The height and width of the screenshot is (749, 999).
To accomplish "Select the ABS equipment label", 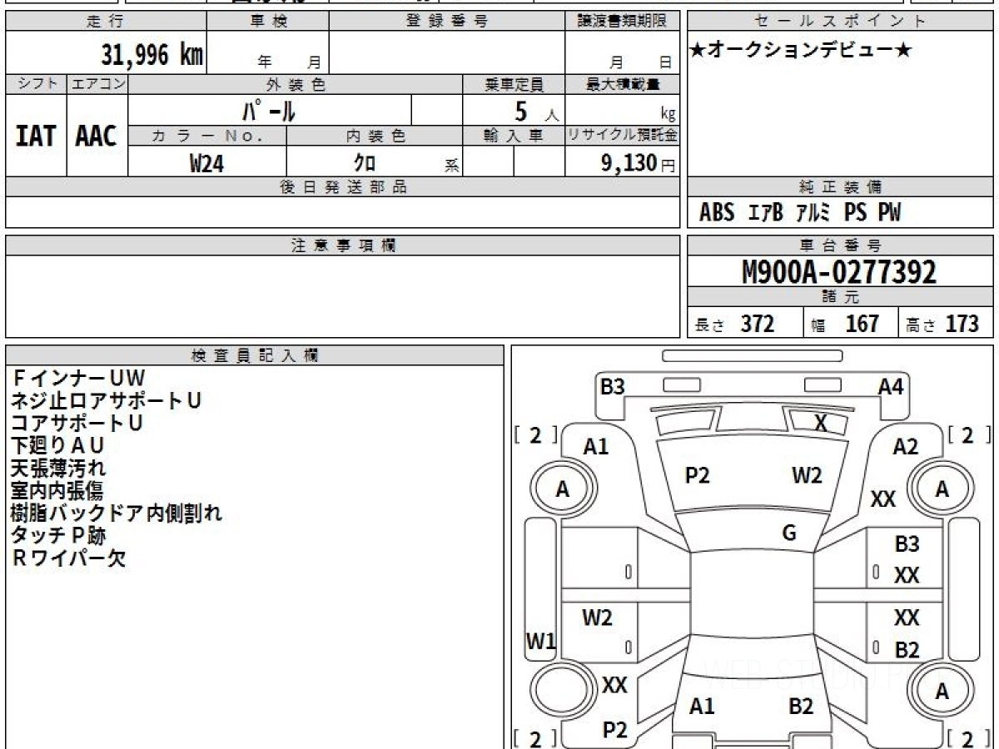I will tap(717, 213).
